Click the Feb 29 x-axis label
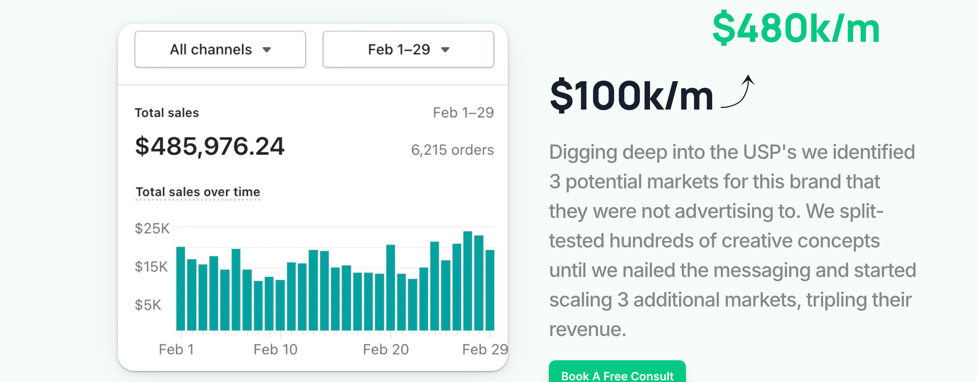977x382 pixels. pos(485,350)
